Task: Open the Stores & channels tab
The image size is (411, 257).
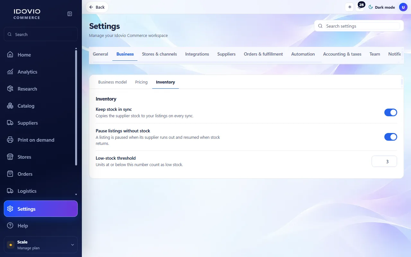Action: [x=159, y=54]
